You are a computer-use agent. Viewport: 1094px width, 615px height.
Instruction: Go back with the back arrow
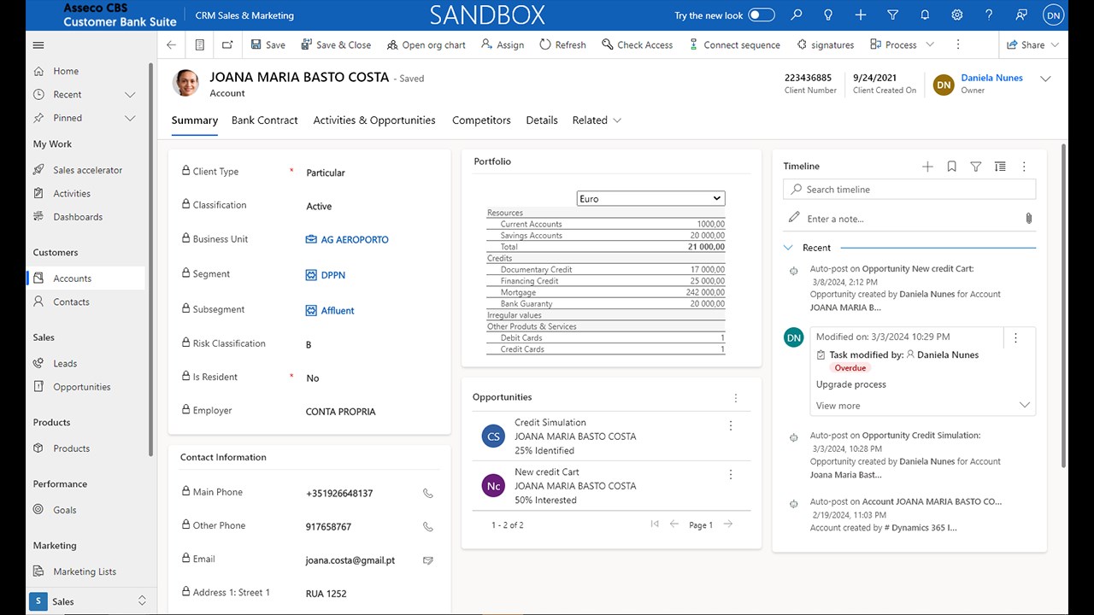click(x=172, y=45)
